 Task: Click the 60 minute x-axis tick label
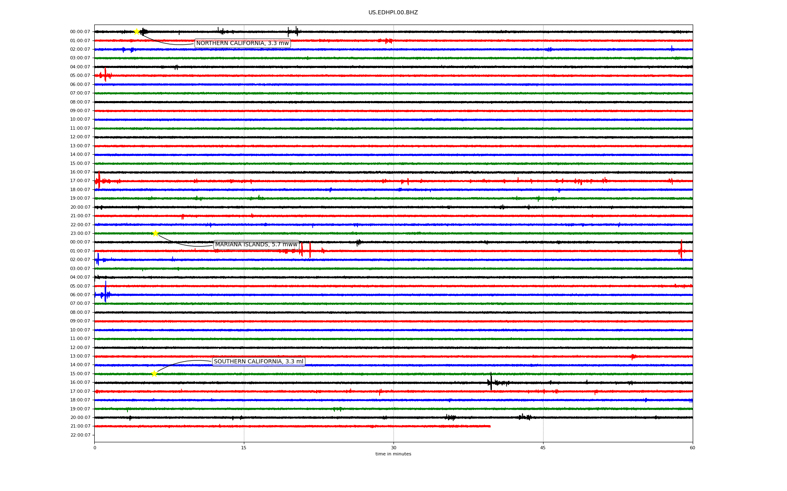pyautogui.click(x=692, y=448)
